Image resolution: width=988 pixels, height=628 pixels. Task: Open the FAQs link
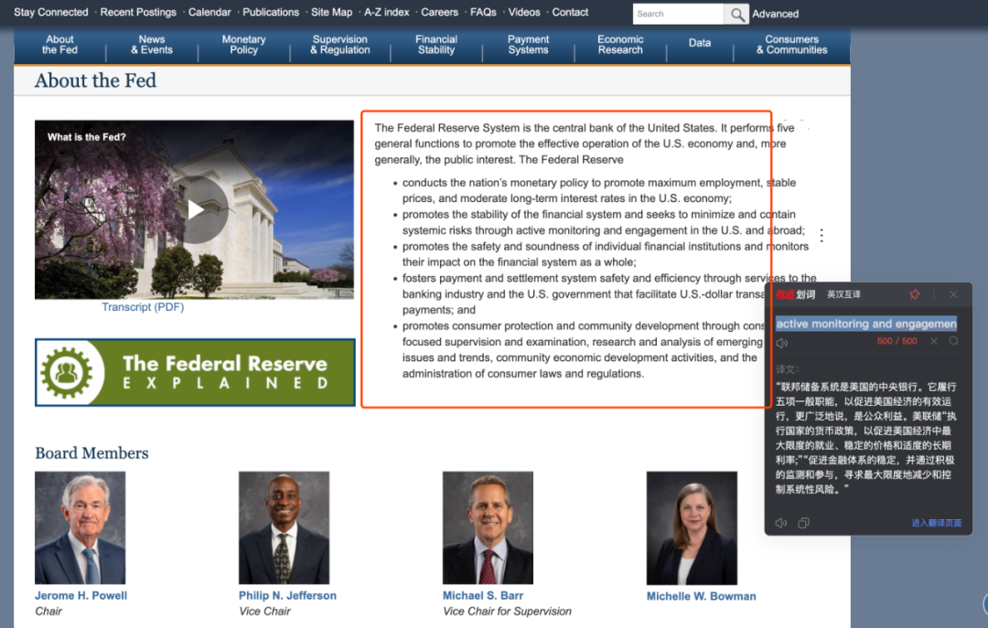(x=483, y=12)
